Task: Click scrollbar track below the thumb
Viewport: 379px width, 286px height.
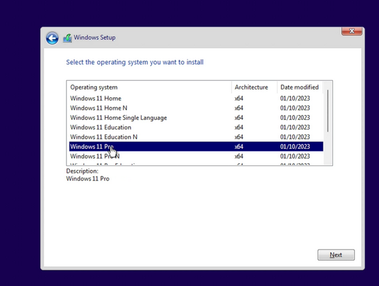Action: (327, 149)
